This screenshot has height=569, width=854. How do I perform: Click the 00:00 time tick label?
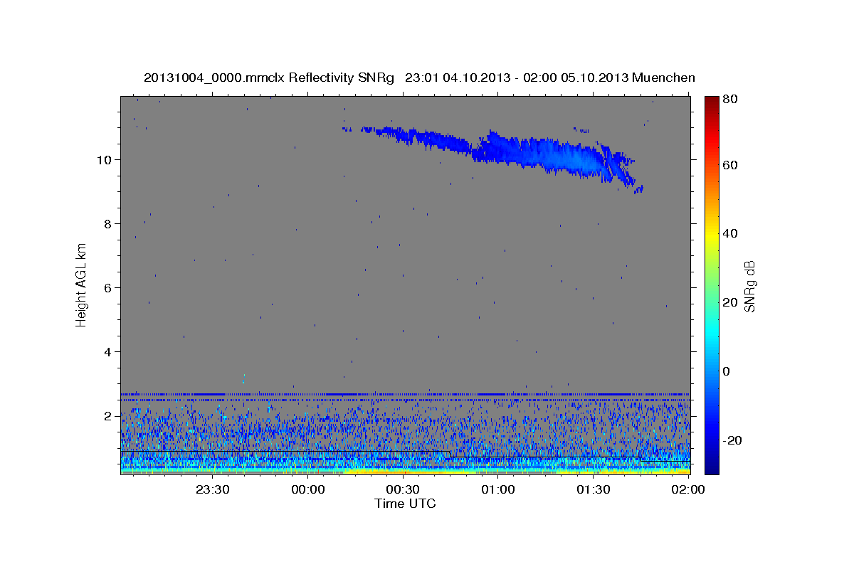[308, 489]
